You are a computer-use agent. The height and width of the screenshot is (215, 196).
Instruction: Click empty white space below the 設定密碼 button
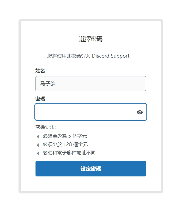(x=91, y=184)
